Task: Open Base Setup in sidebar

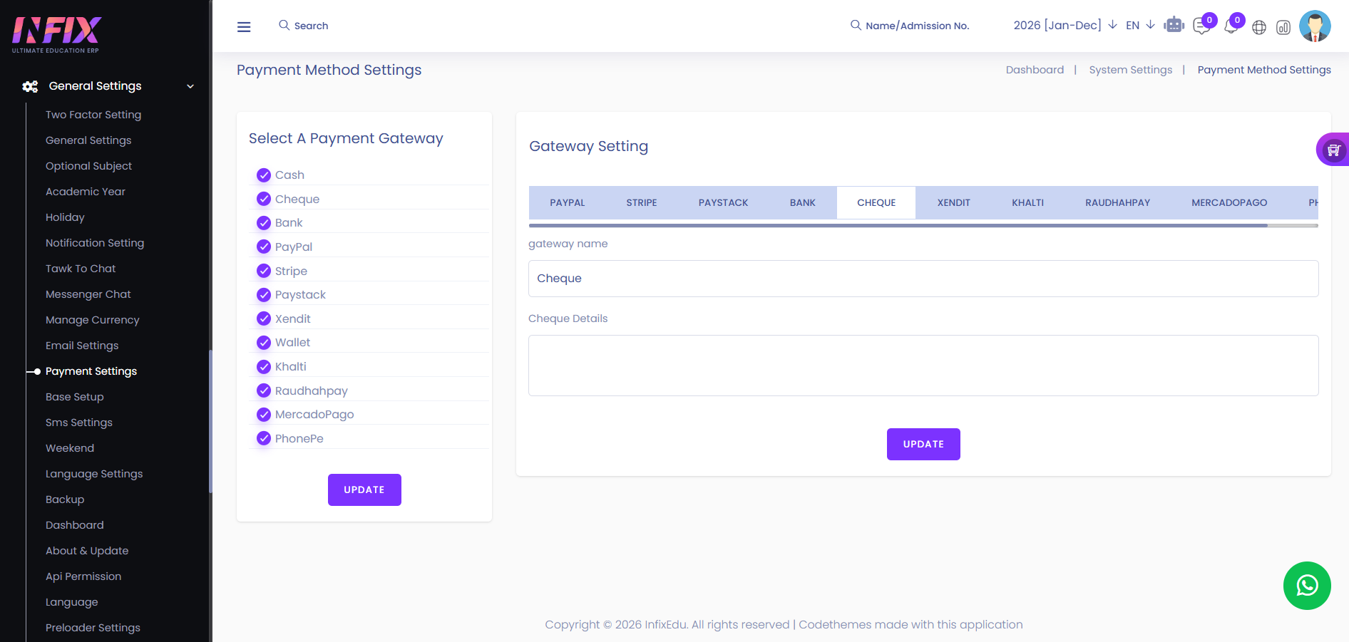Action: [x=75, y=397]
